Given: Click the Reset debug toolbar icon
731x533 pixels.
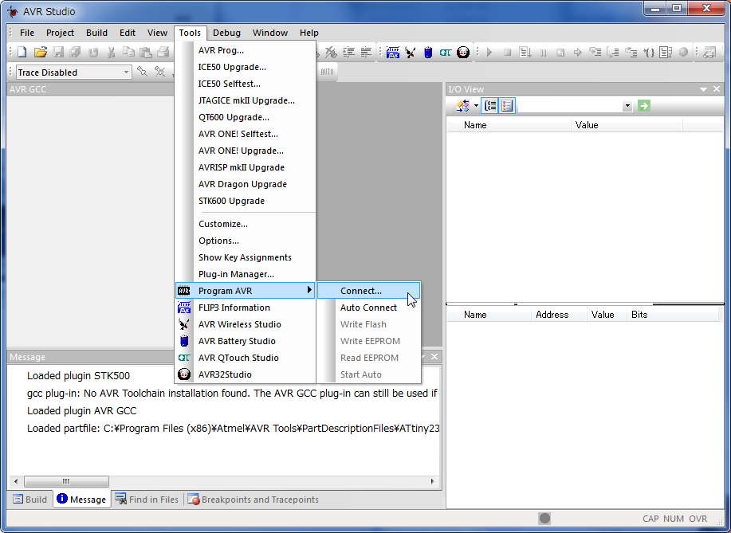Looking at the screenshot, I should click(x=560, y=52).
